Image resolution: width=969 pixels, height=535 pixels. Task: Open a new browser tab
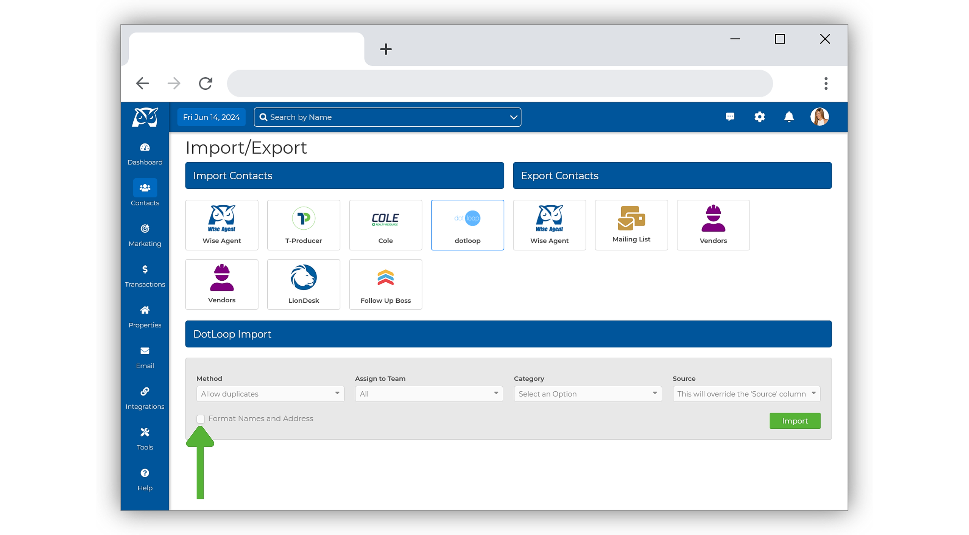386,49
